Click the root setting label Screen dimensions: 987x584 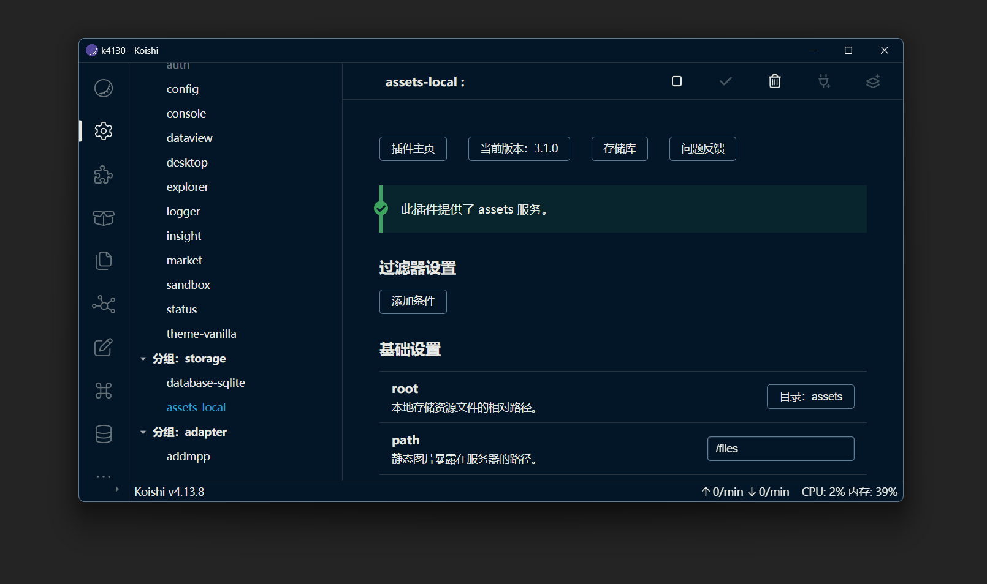click(x=405, y=389)
